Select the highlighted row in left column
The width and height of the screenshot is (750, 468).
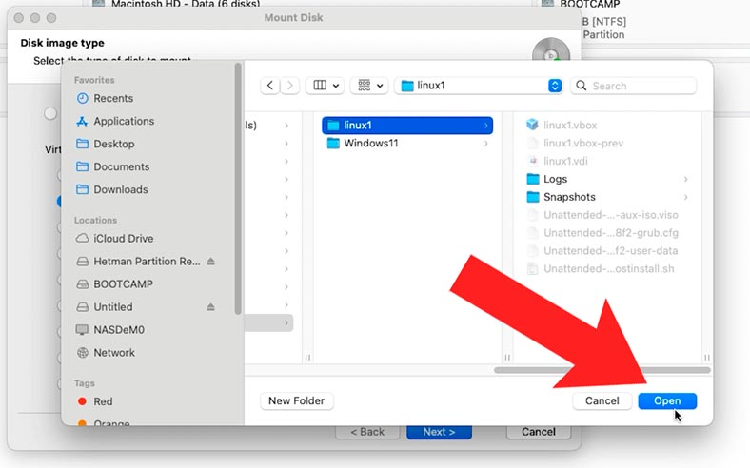click(268, 323)
